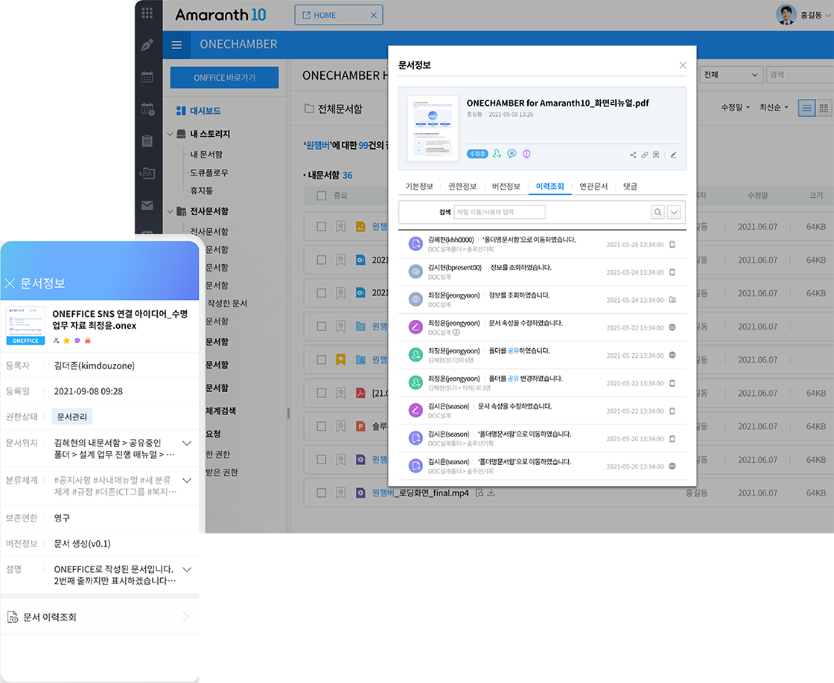Toggle the hamburger menu next to ONECHAMBER
The width and height of the screenshot is (834, 683).
(176, 45)
